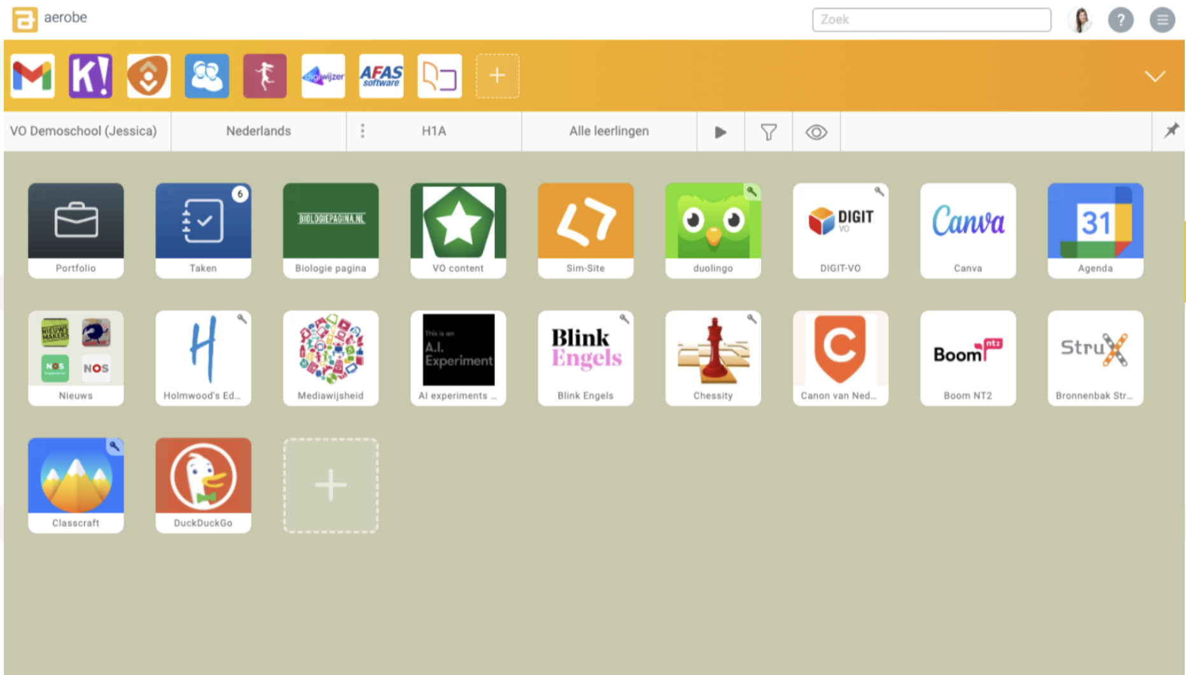Open the VO Demoschool (Jessica) selector
The image size is (1186, 675).
click(83, 131)
